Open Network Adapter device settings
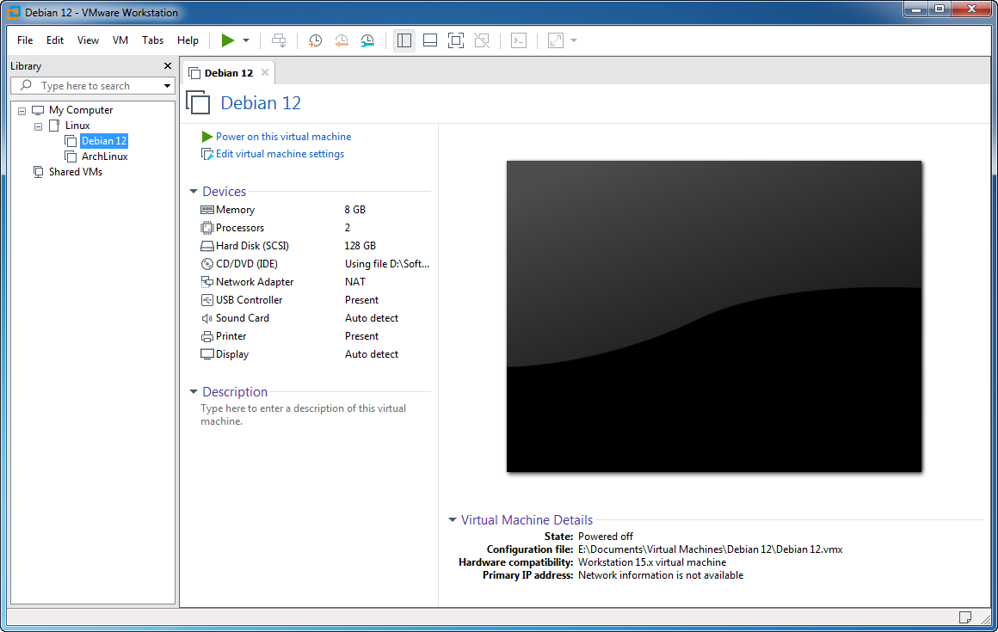The image size is (998, 632). pos(254,282)
